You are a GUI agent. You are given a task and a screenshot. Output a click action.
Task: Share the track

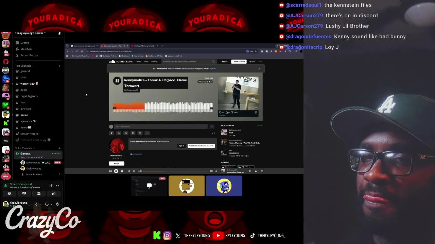coord(126,133)
